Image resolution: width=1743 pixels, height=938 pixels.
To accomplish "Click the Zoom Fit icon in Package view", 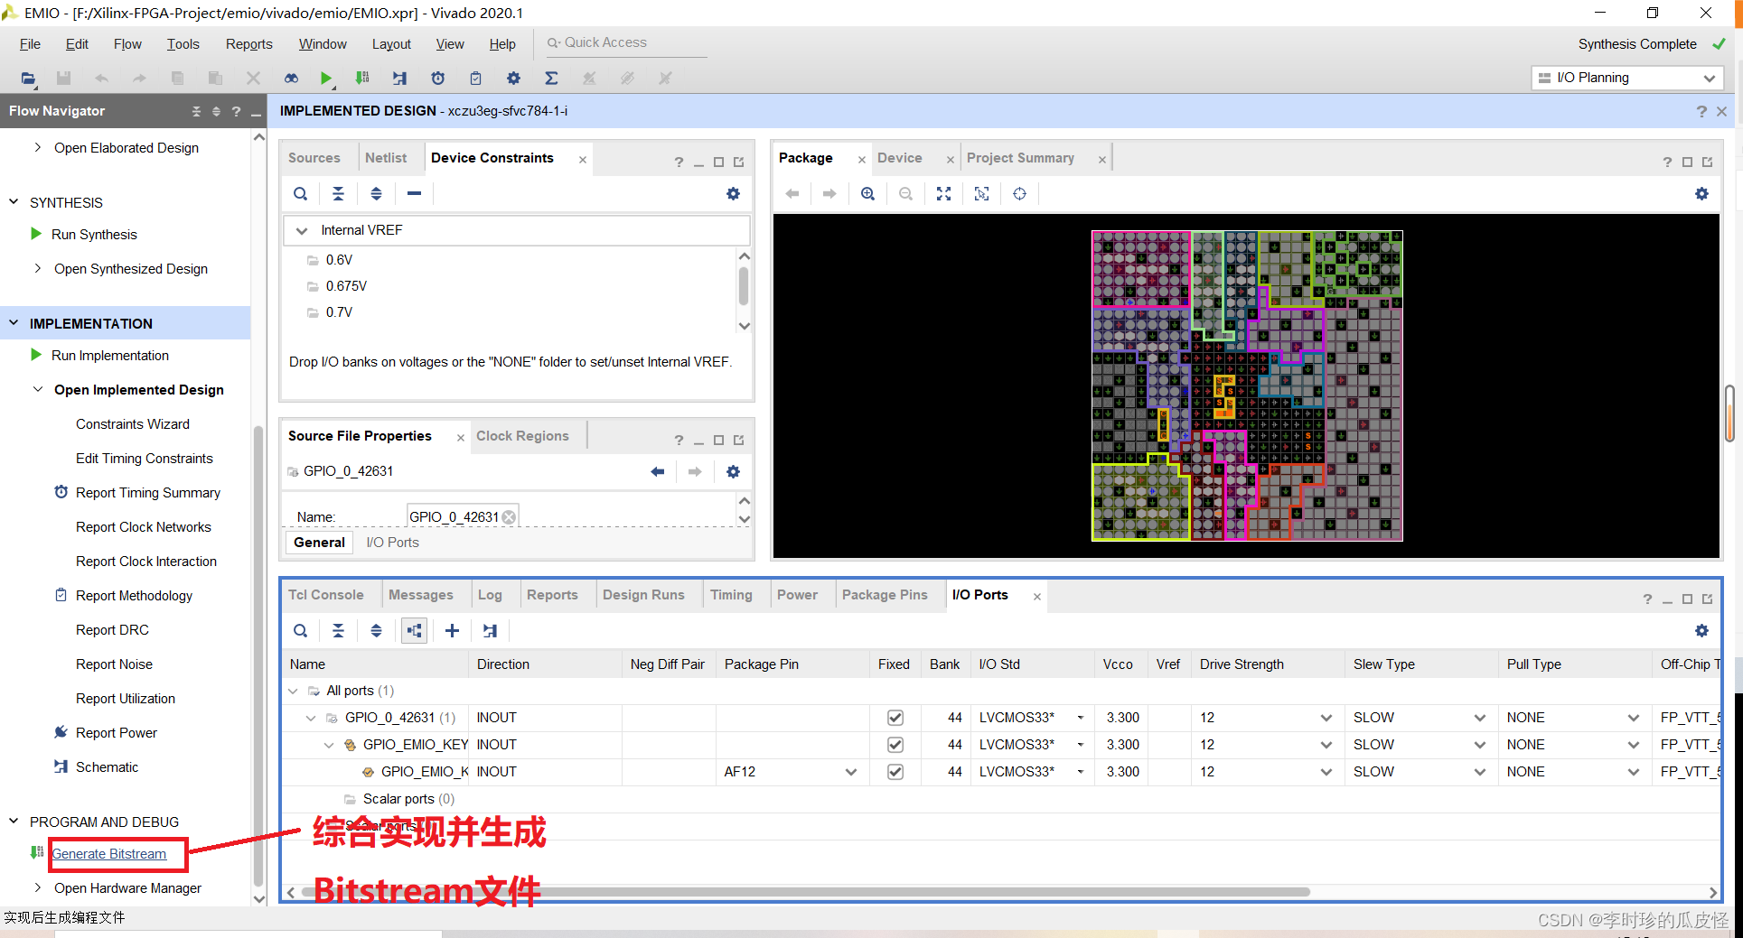I will tap(942, 193).
